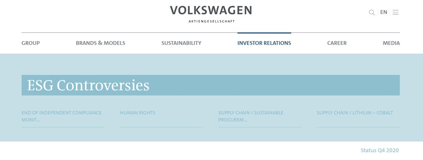Open Supply Chain / Sustainable Procurement link
The image size is (423, 160).
251,116
